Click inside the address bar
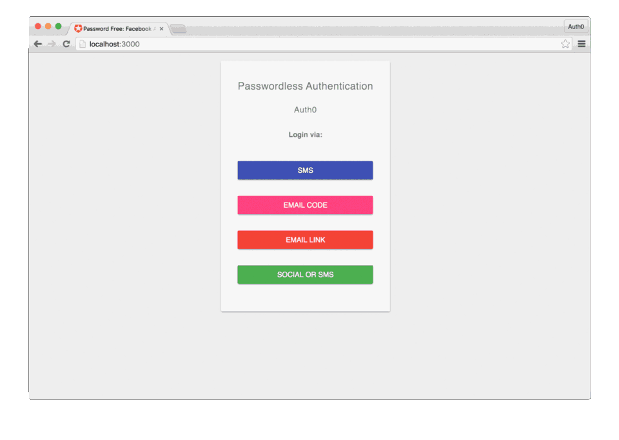 click(x=258, y=44)
